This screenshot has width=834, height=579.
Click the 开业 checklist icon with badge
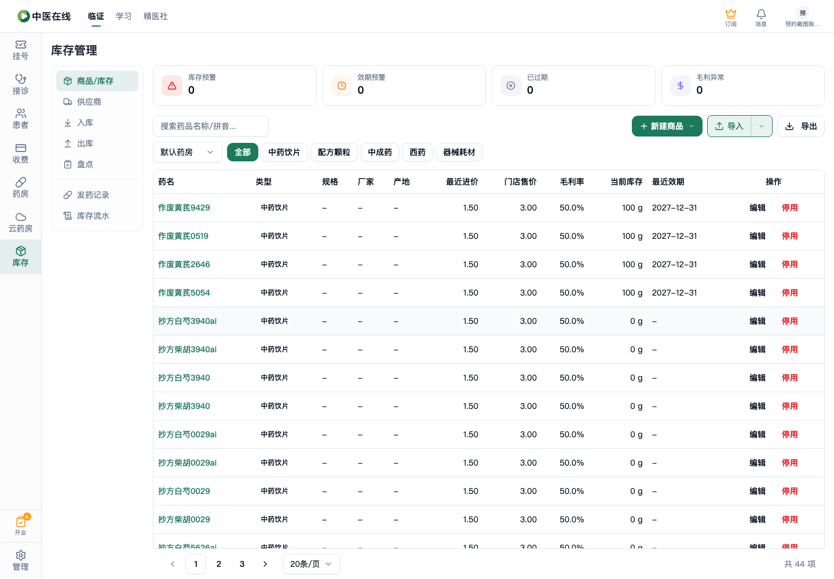pyautogui.click(x=21, y=525)
